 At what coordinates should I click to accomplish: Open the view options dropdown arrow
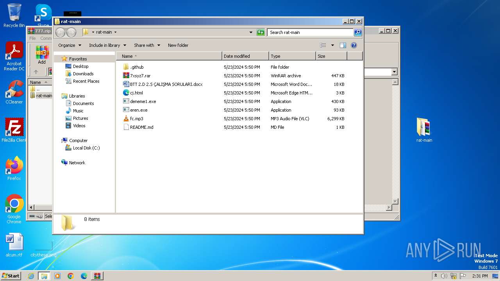(332, 45)
